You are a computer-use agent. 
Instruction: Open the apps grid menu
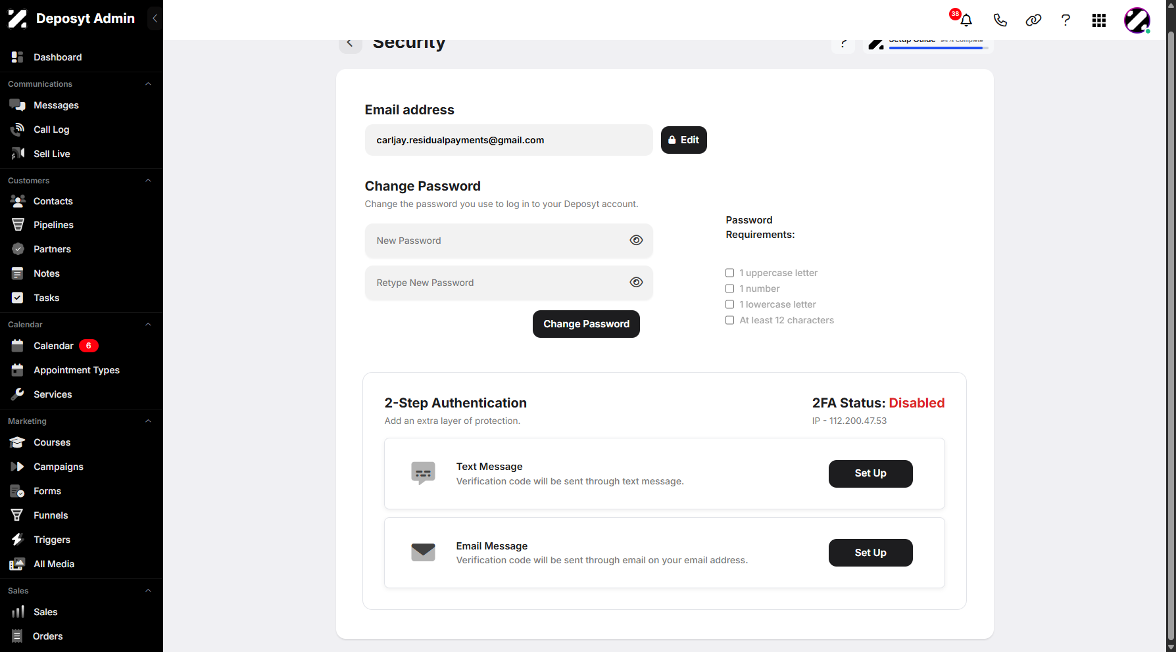(1099, 20)
